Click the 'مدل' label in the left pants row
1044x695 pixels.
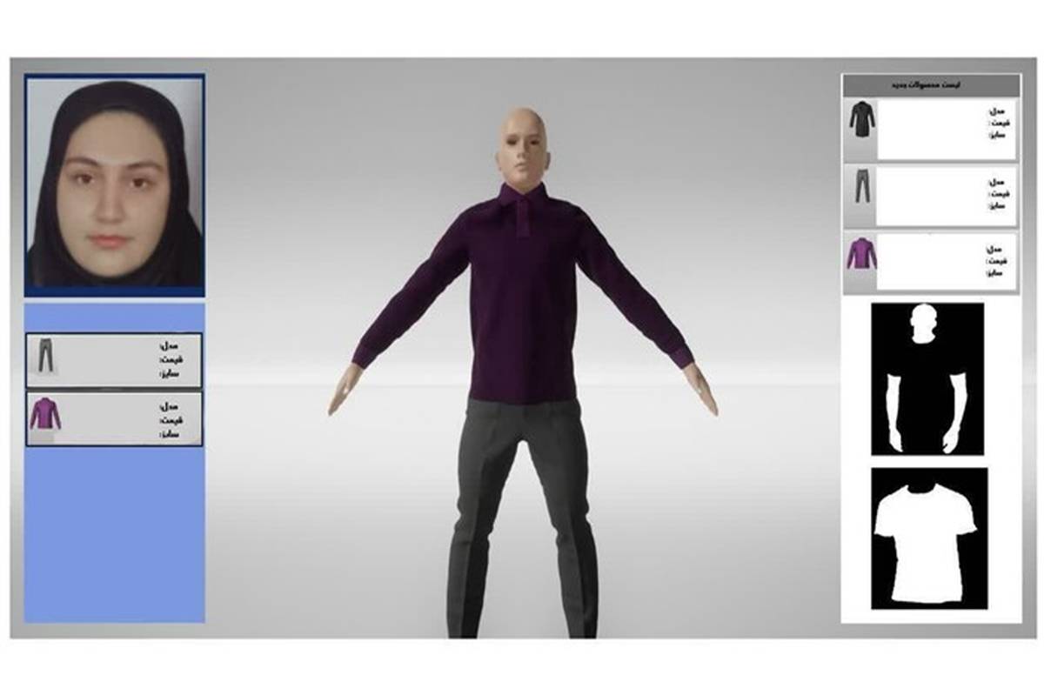tap(167, 346)
